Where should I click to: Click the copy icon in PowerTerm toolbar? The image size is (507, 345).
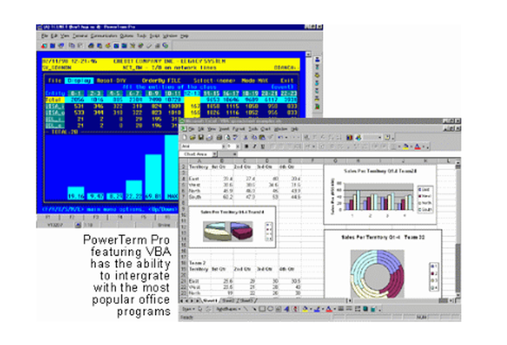coord(72,46)
